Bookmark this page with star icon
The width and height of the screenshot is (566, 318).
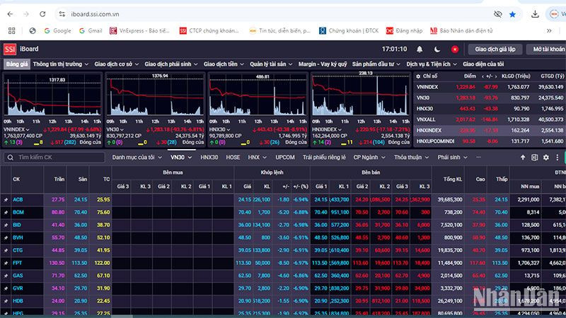[512, 13]
